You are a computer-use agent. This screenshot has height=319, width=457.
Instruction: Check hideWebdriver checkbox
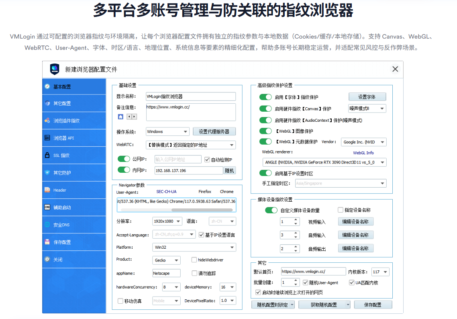click(x=194, y=260)
